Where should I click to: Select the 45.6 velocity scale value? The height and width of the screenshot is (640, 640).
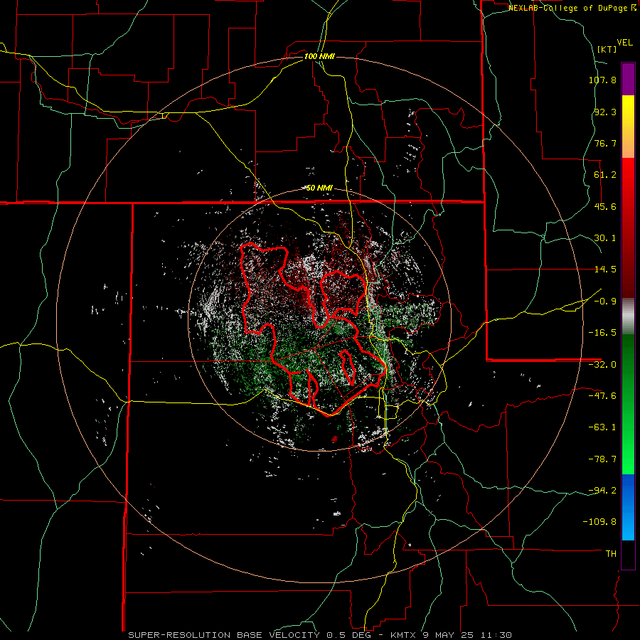coord(605,206)
